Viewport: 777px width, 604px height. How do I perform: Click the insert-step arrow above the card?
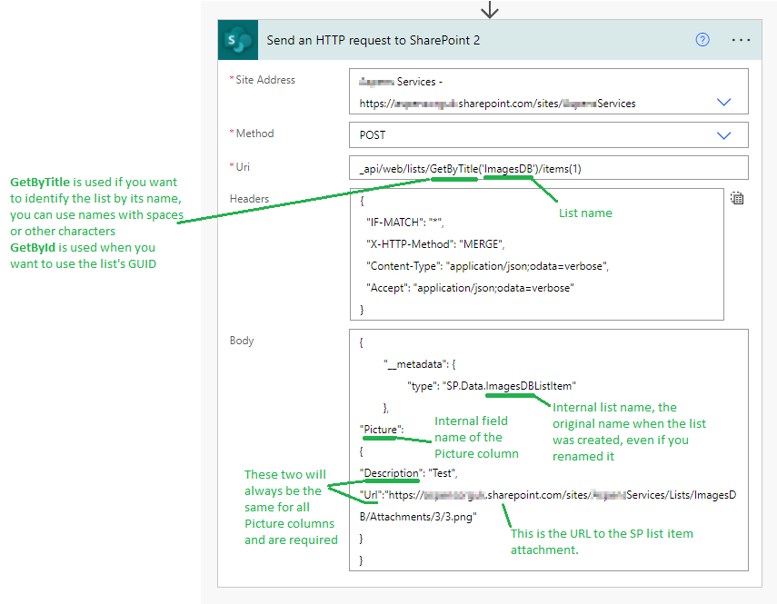[x=490, y=10]
